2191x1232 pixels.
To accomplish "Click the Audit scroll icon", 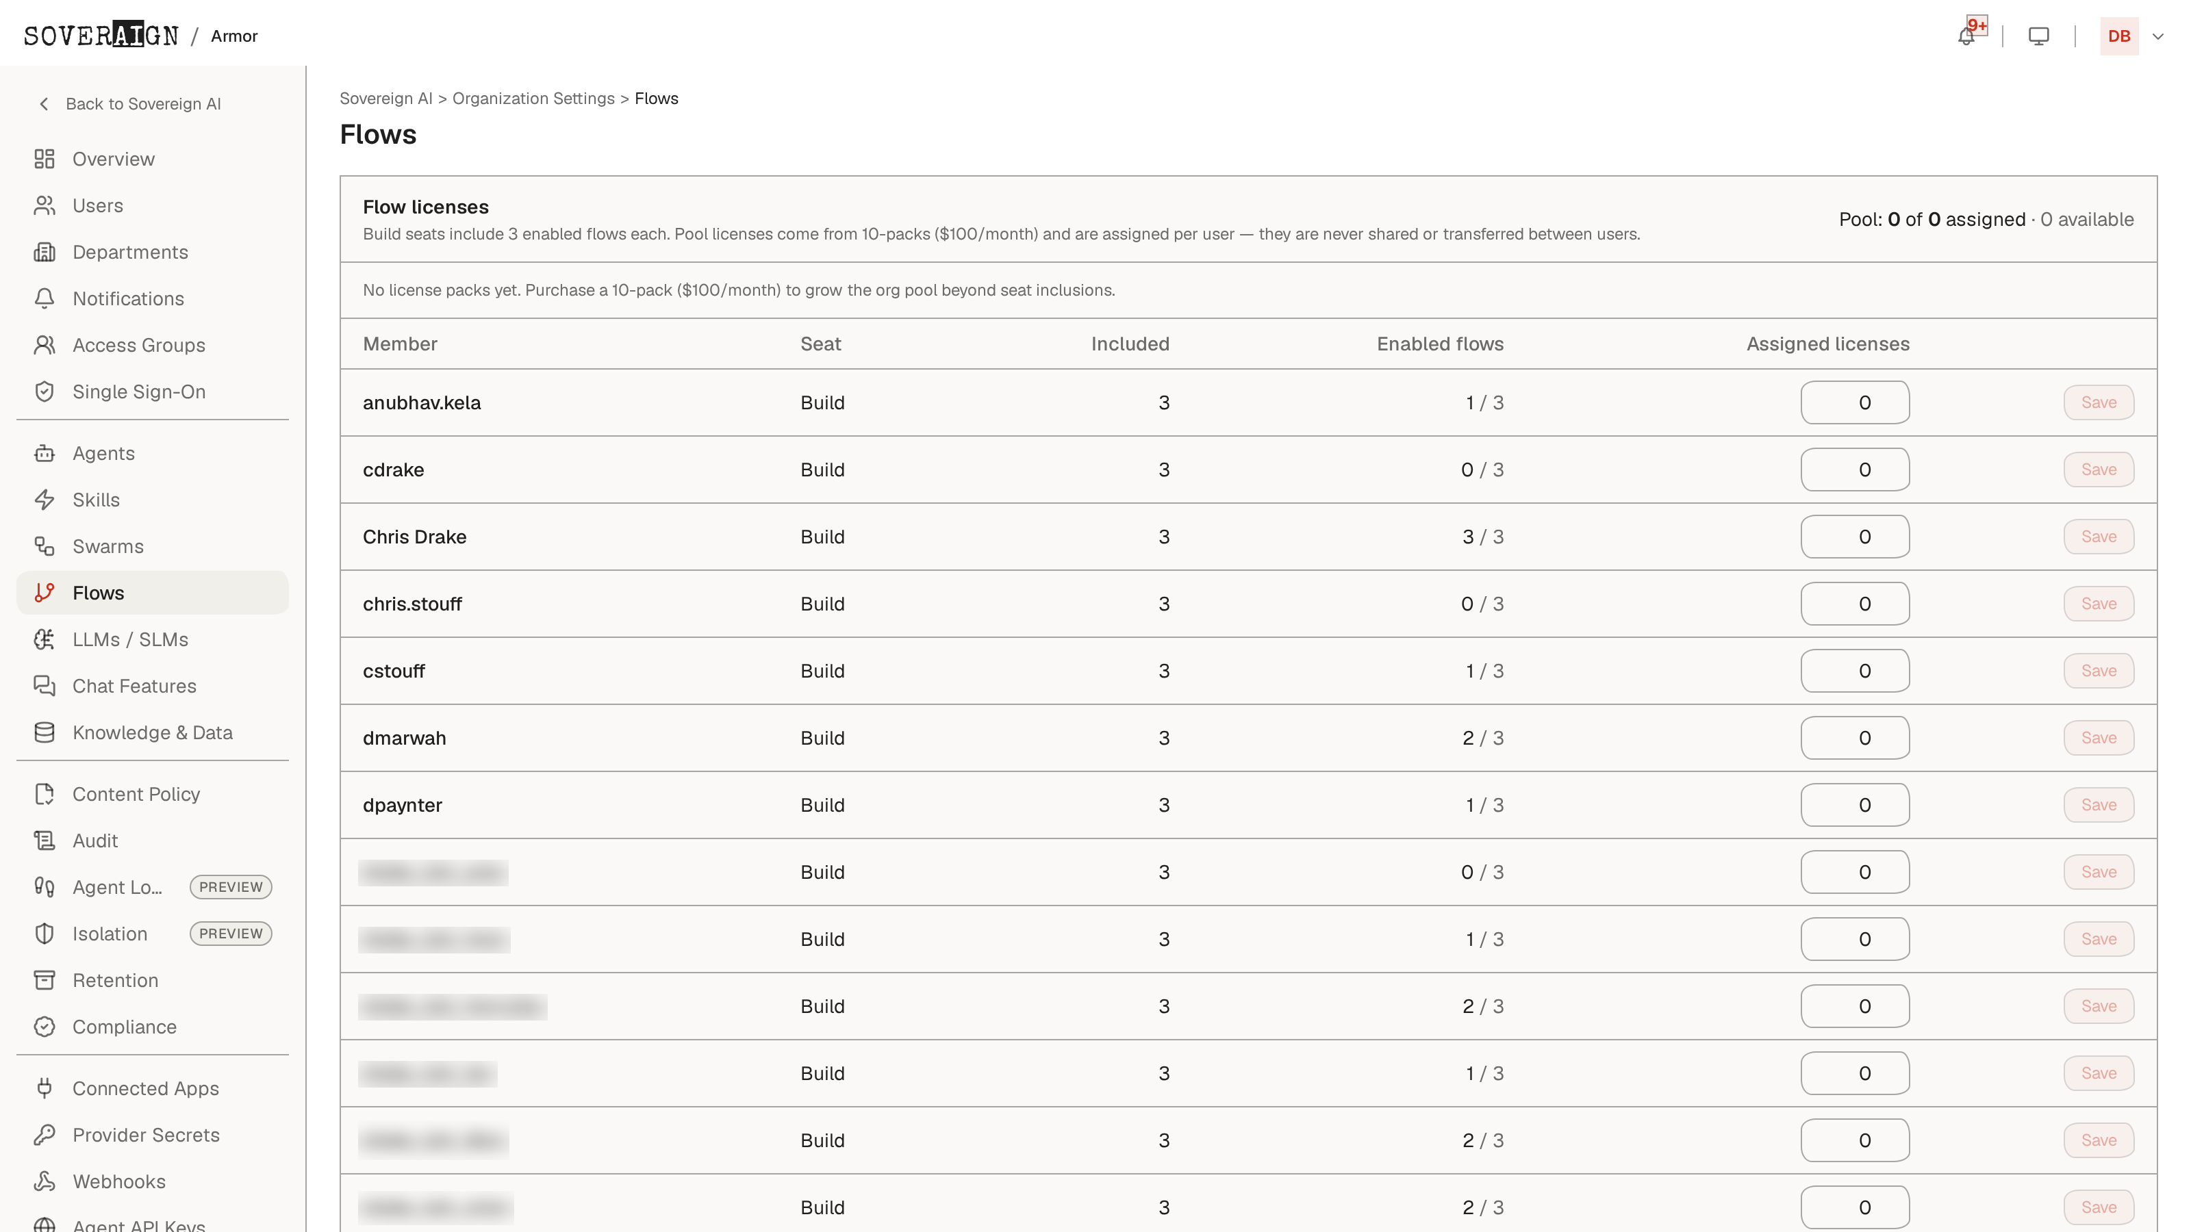I will (45, 841).
